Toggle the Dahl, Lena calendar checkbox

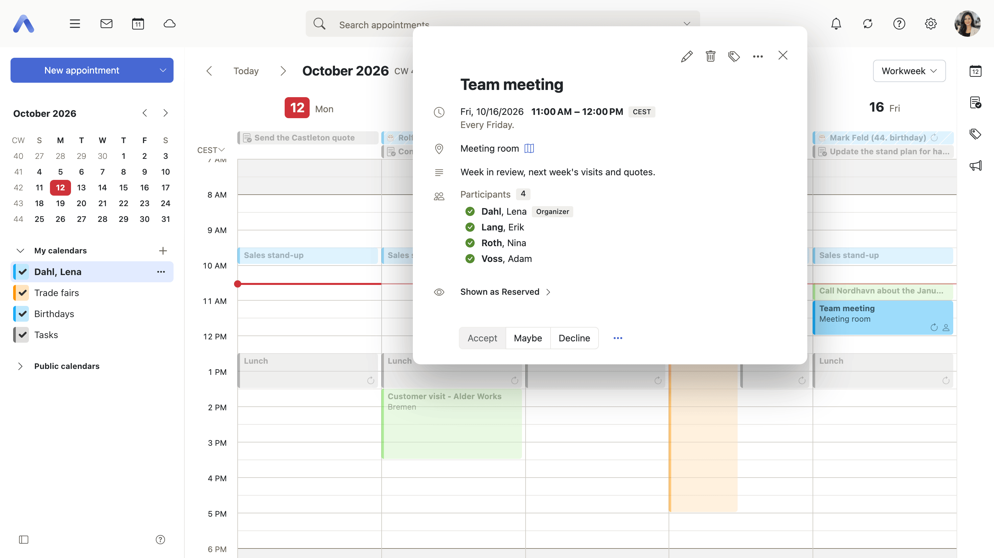click(22, 272)
